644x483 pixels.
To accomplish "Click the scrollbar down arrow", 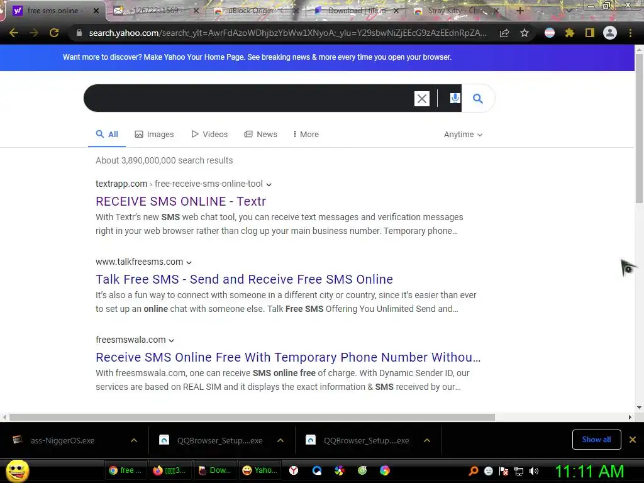I will pyautogui.click(x=639, y=408).
